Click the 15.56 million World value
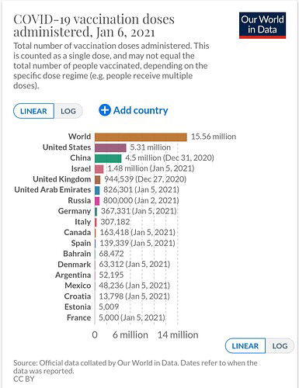 [214, 137]
